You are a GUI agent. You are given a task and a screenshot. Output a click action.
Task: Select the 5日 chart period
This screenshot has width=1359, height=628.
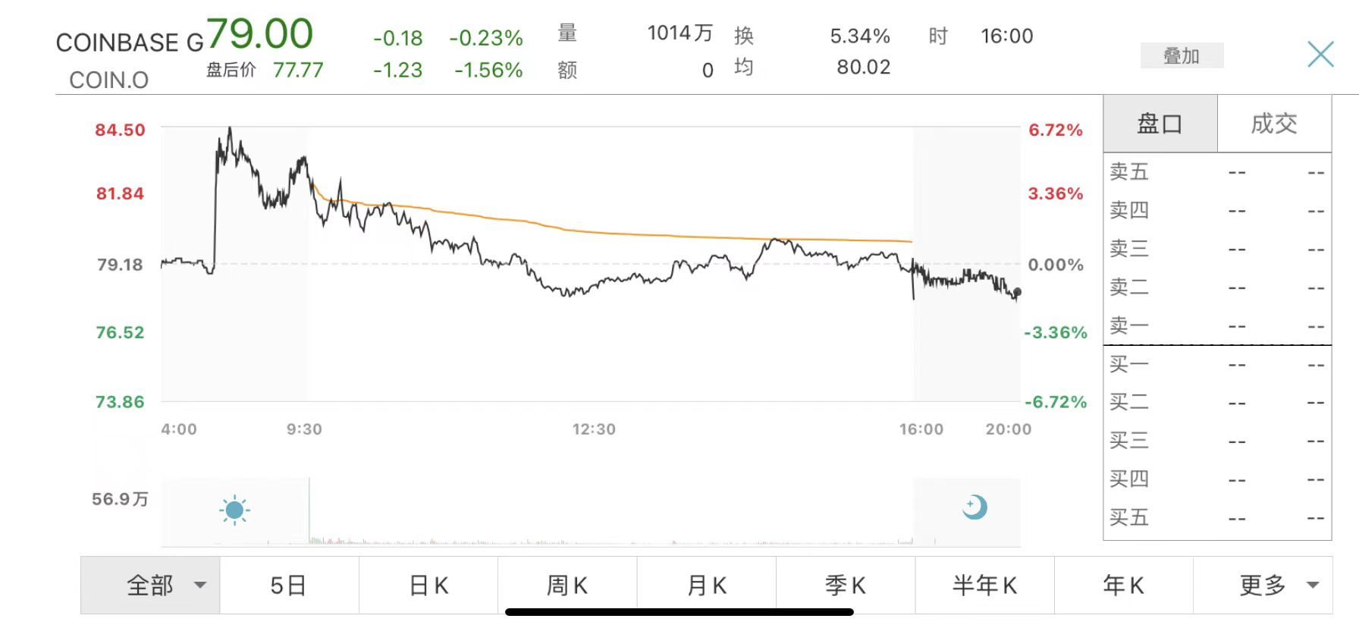click(288, 586)
